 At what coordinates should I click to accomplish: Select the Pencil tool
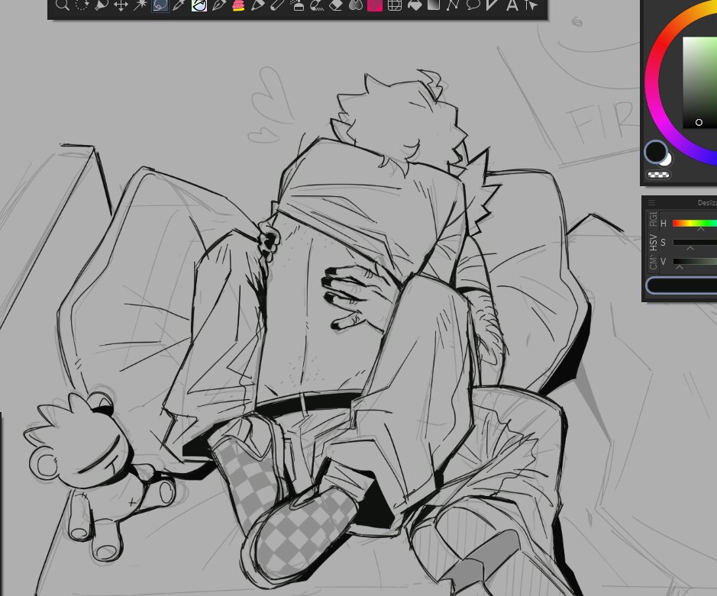tap(277, 5)
